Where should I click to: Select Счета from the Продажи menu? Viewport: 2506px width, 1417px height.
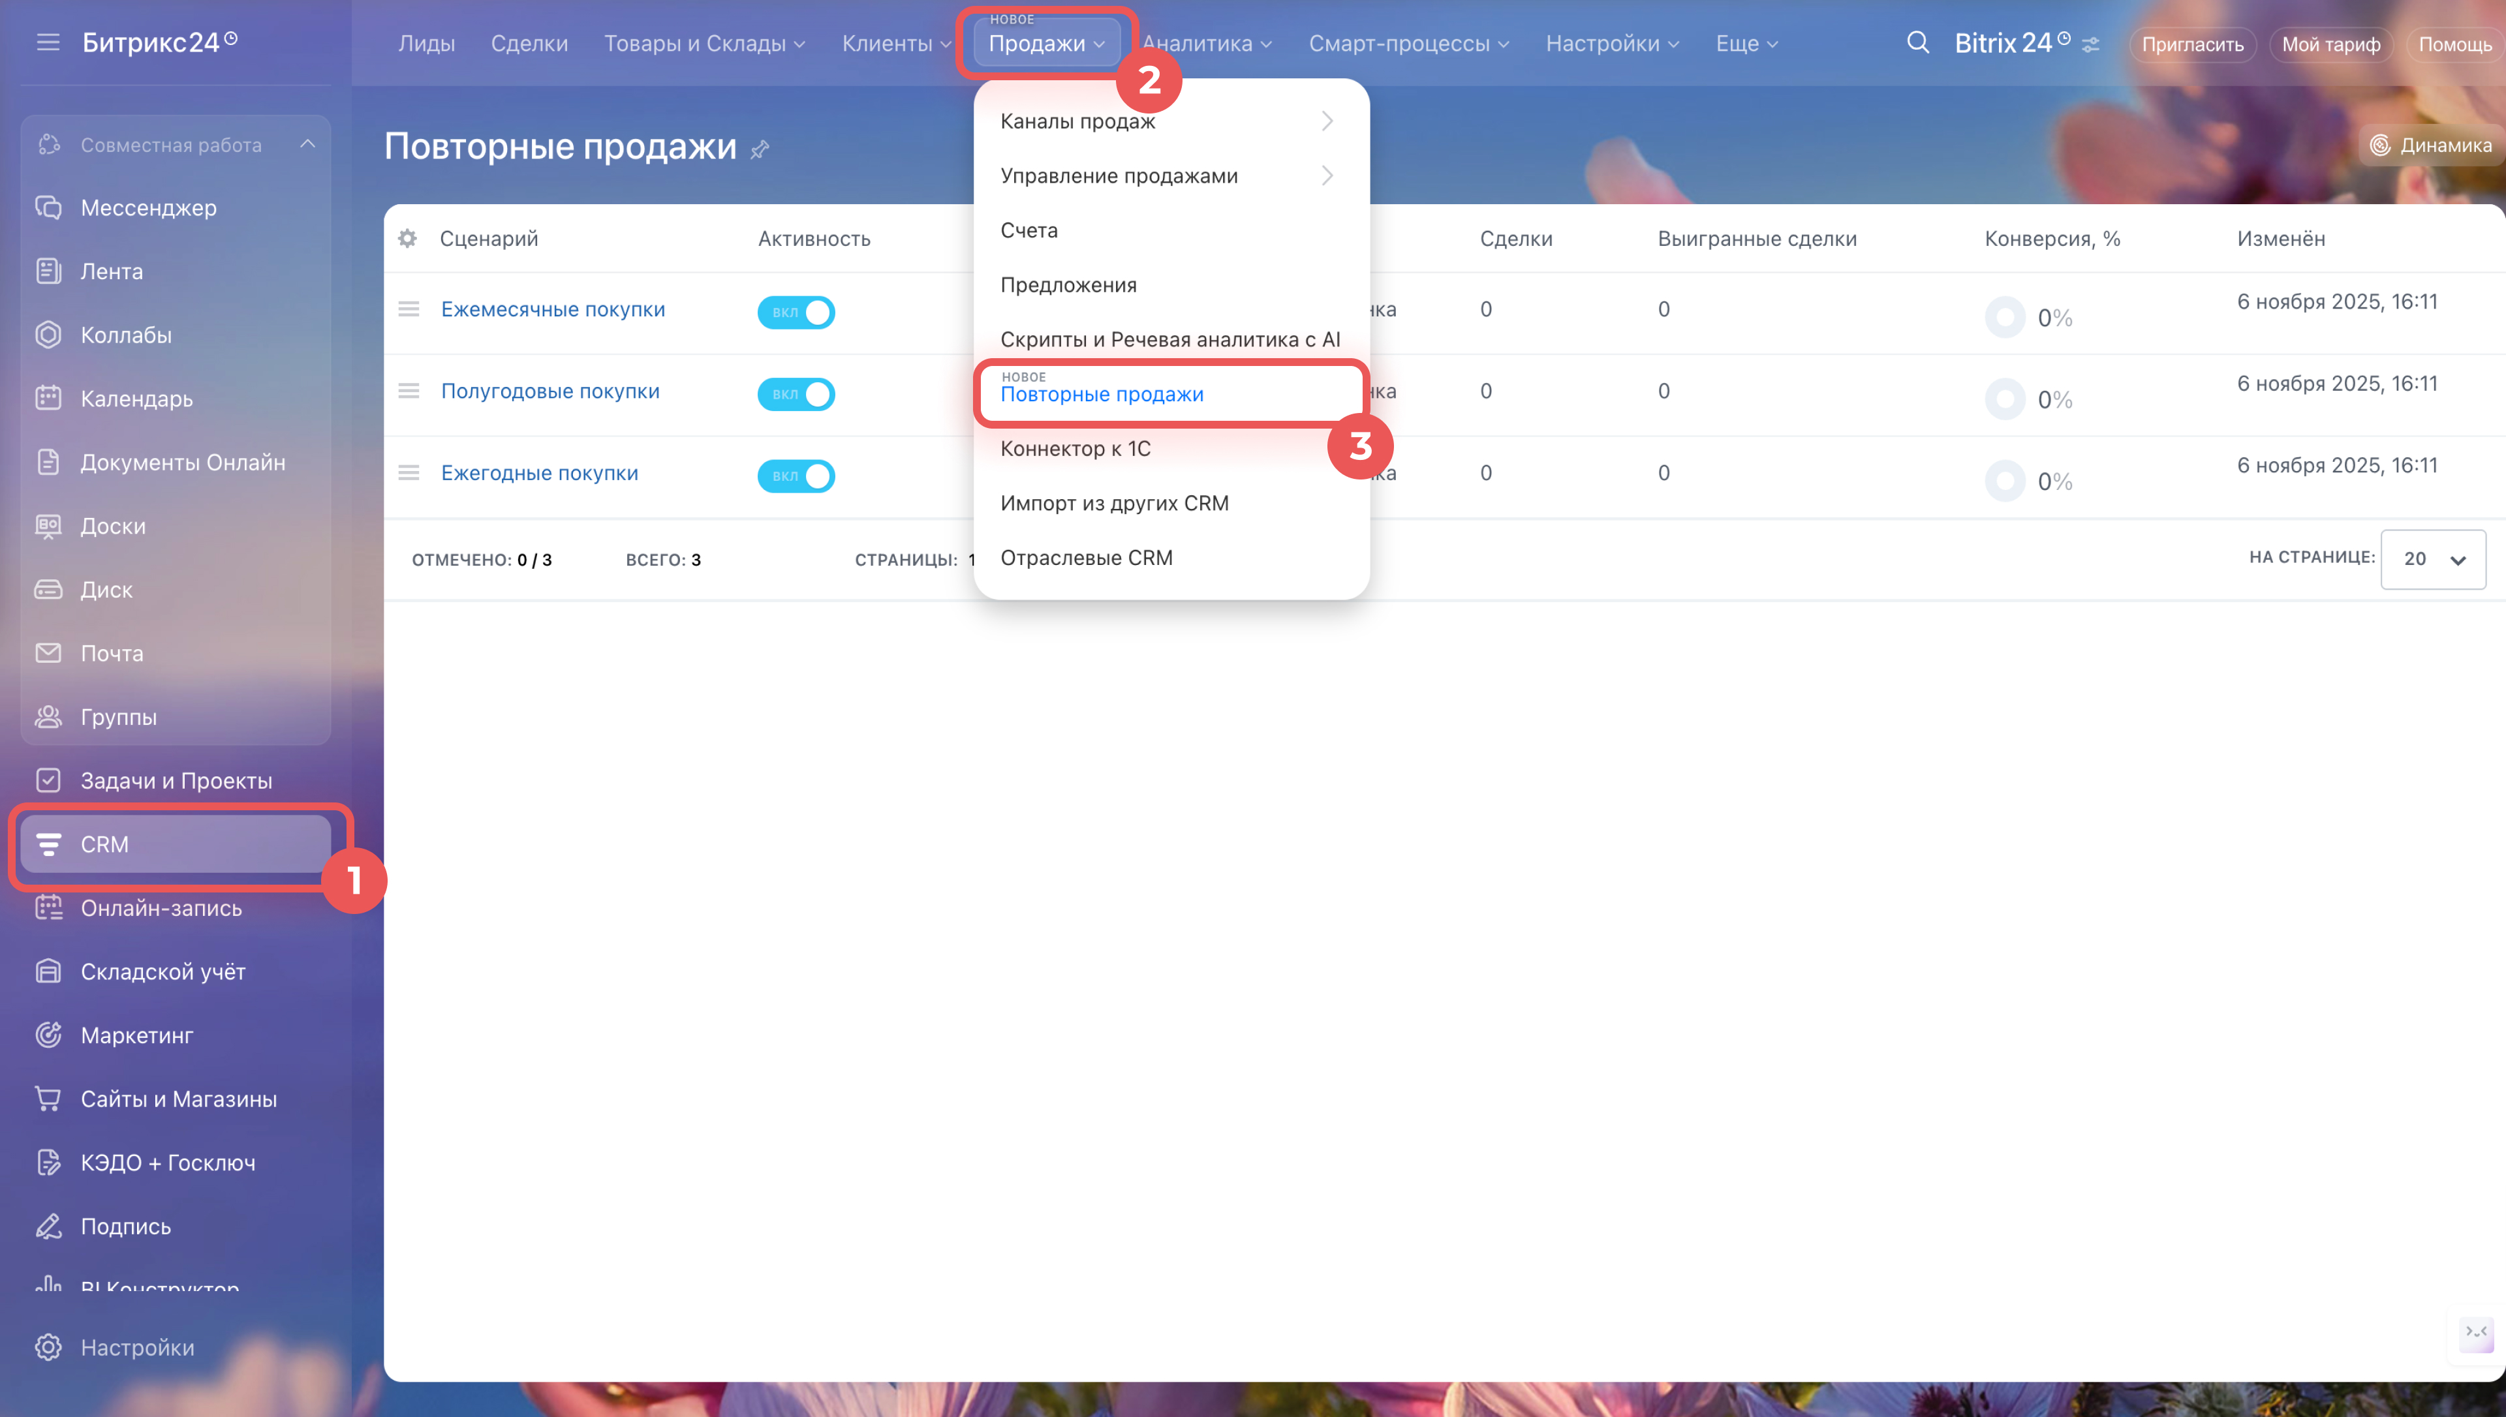point(1029,231)
